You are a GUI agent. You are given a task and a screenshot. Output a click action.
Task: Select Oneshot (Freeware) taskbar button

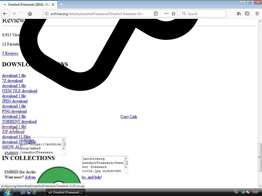click(x=65, y=192)
